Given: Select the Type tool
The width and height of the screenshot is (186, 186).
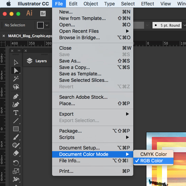Looking at the screenshot, I should [x=16, y=113].
